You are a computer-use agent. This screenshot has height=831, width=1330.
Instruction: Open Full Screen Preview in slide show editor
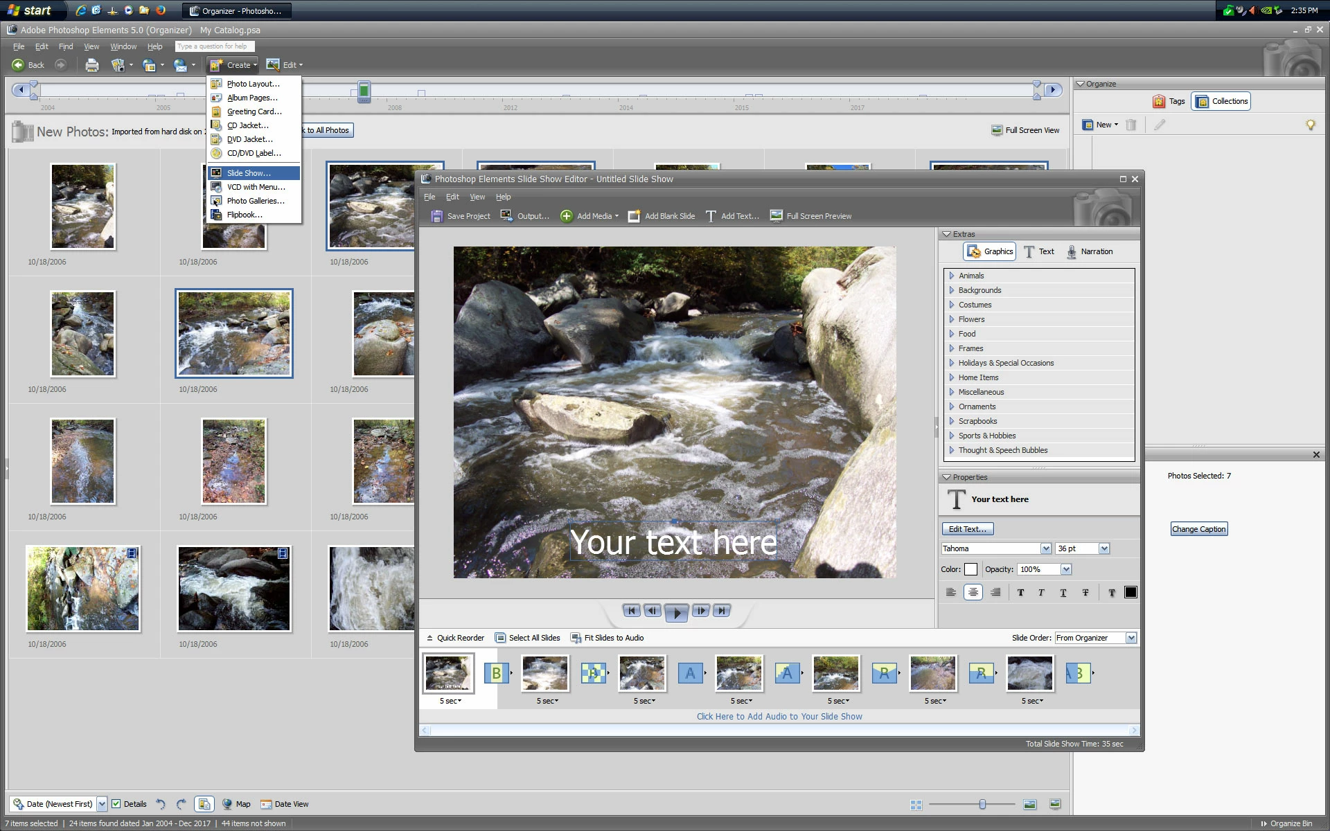811,216
